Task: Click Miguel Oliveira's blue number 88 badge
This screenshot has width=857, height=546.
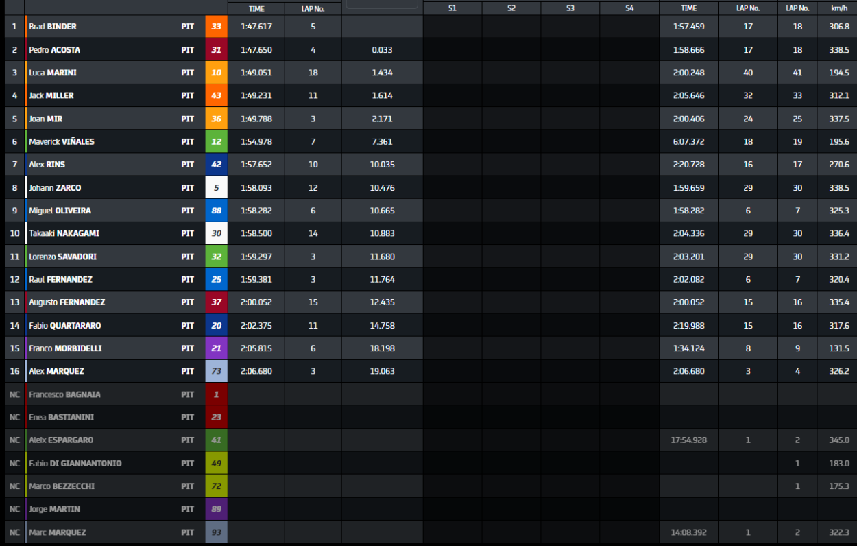Action: (216, 211)
